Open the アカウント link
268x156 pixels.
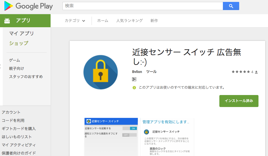(x=11, y=112)
